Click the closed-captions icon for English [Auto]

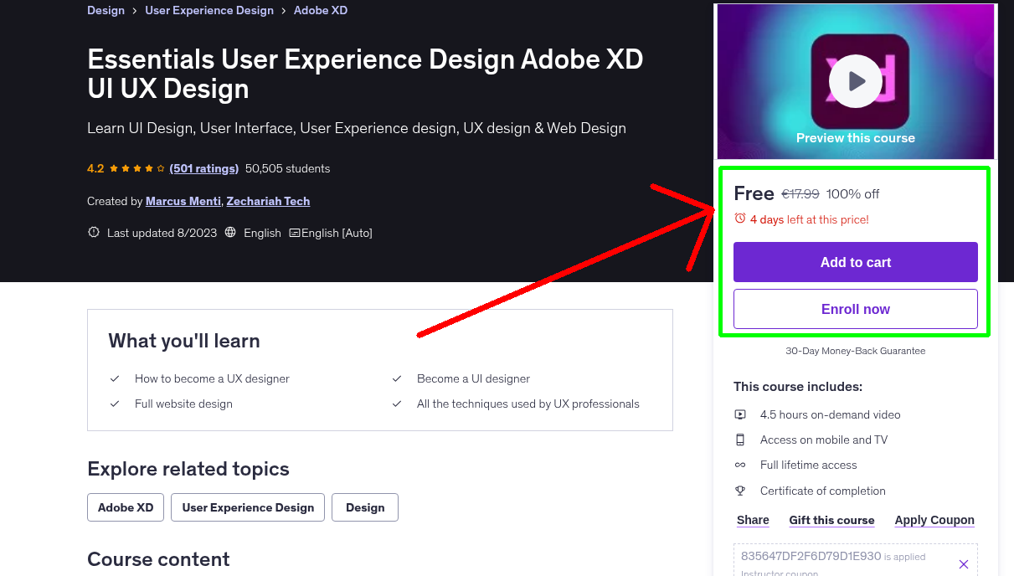pos(296,232)
